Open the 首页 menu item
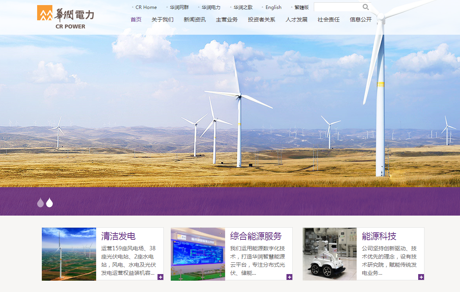The height and width of the screenshot is (292, 460). click(136, 19)
